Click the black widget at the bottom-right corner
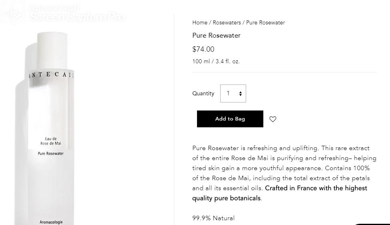This screenshot has height=225, width=390. [x=374, y=223]
